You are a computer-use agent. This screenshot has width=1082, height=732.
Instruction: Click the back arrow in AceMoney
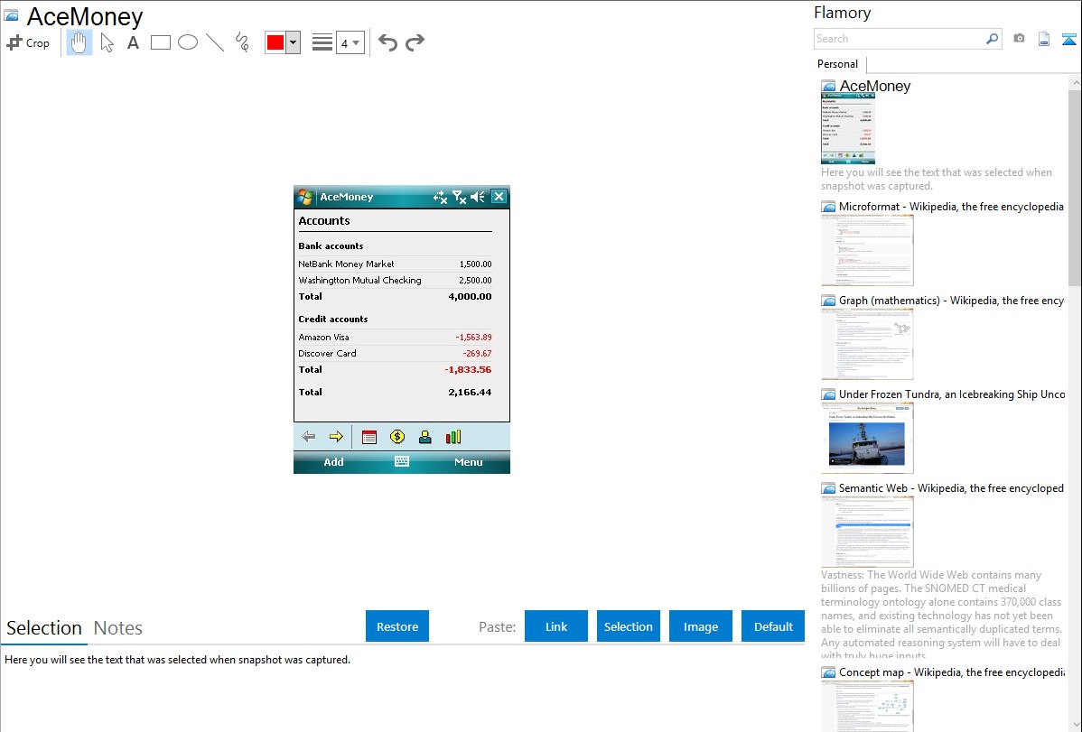pyautogui.click(x=309, y=437)
